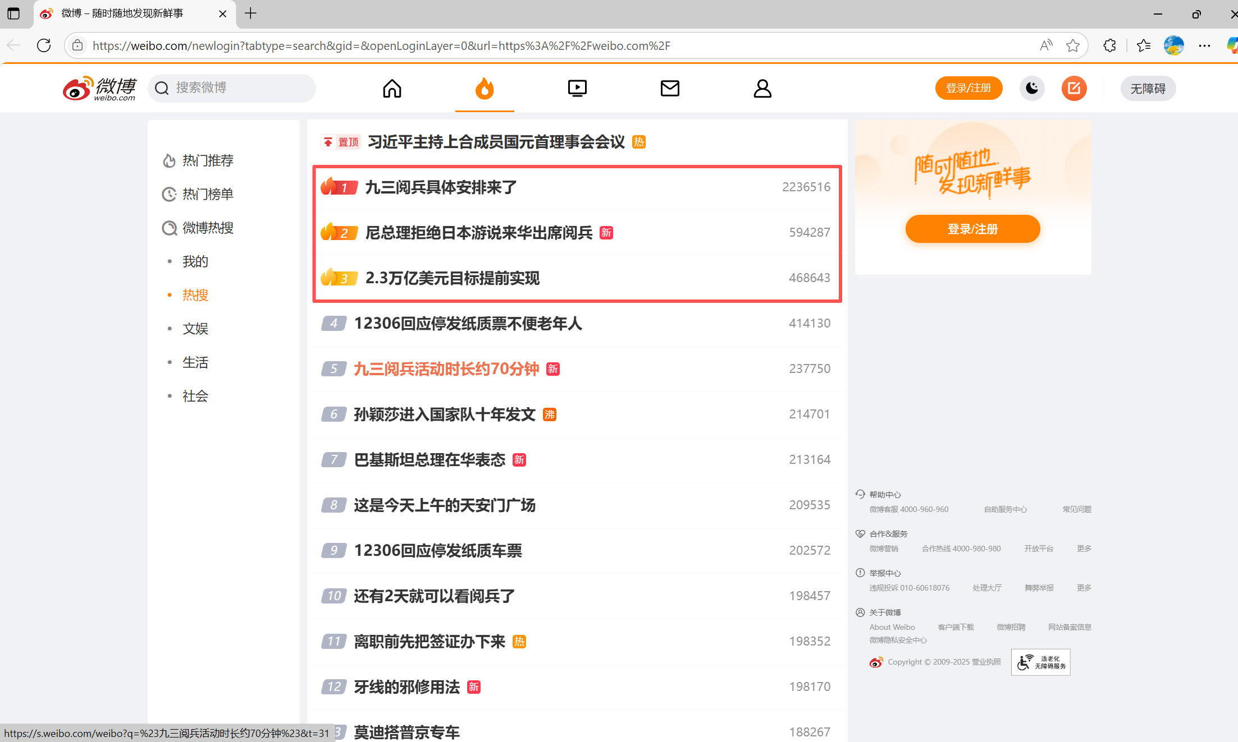Image resolution: width=1238 pixels, height=742 pixels.
Task: Toggle 无障碍 accessibility mode
Action: click(x=1148, y=89)
